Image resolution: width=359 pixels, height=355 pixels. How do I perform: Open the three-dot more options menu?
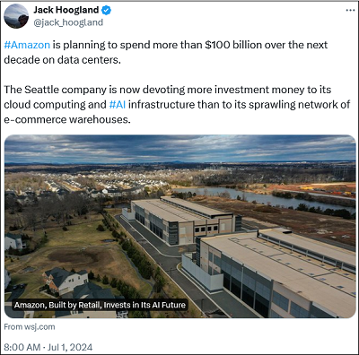click(x=350, y=10)
